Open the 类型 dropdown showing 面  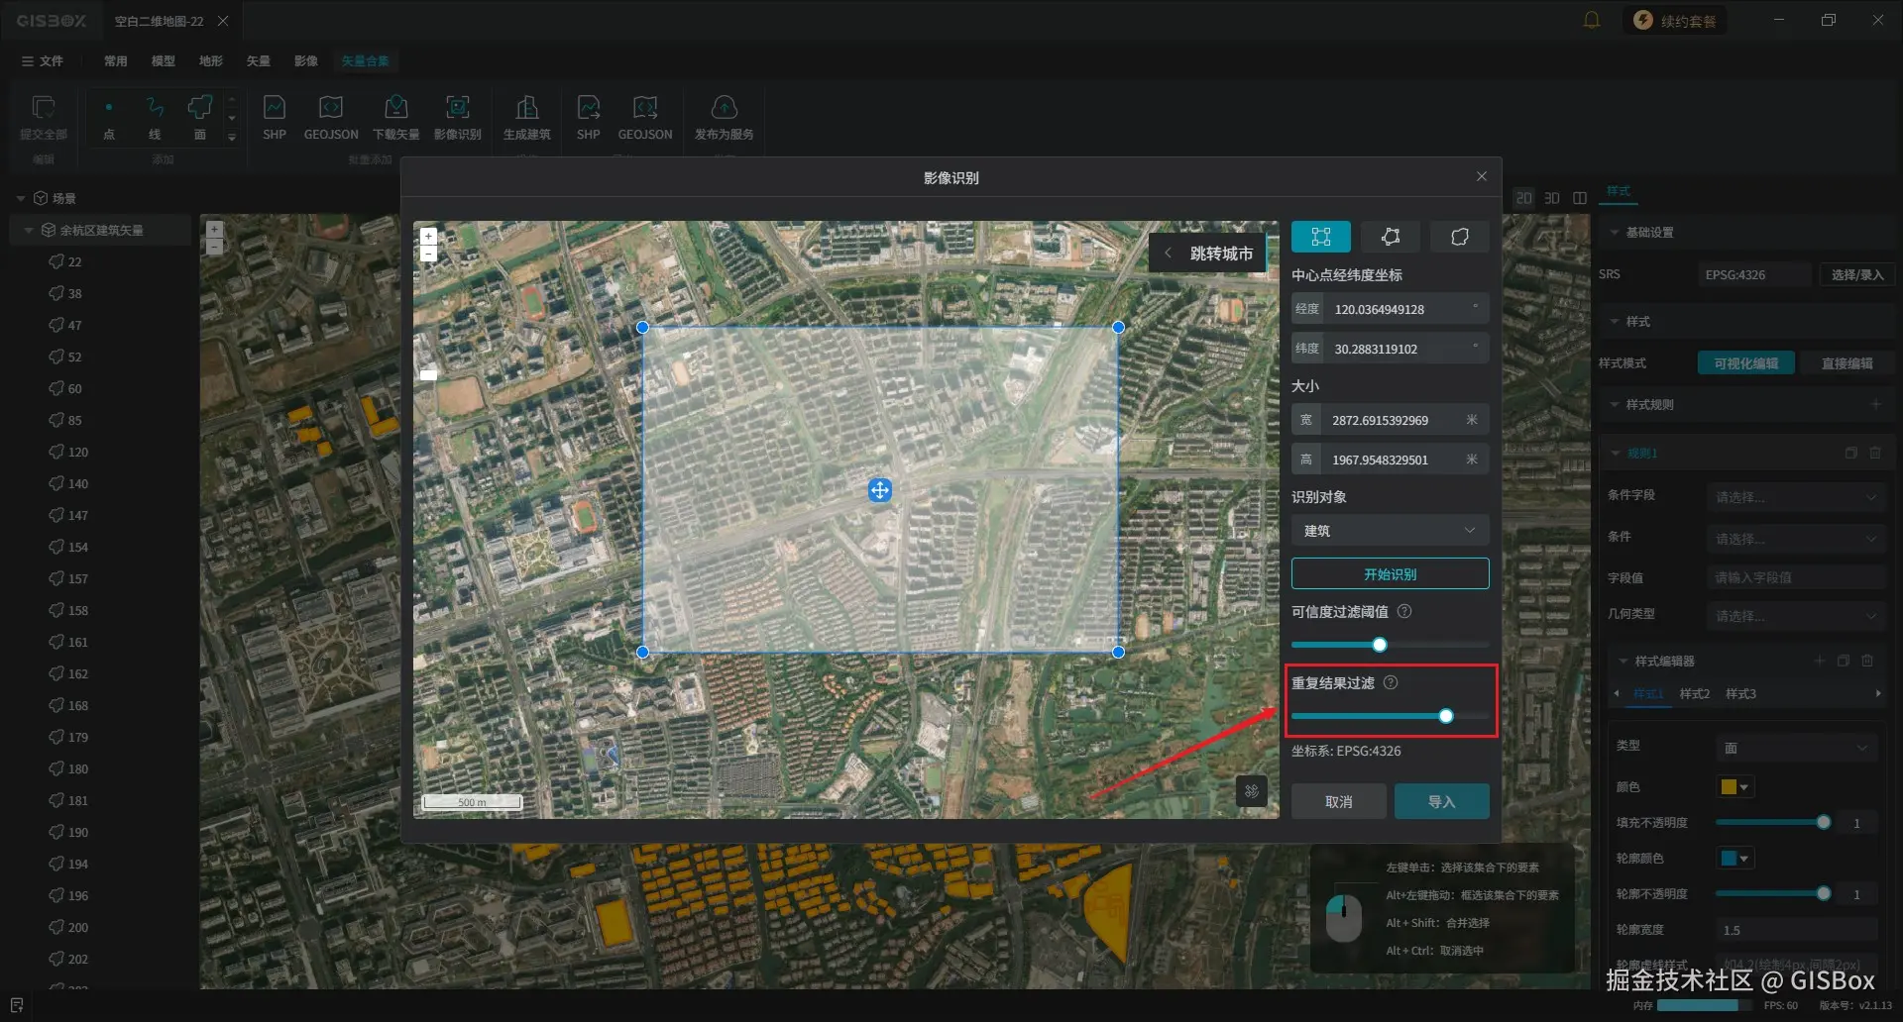click(1796, 748)
